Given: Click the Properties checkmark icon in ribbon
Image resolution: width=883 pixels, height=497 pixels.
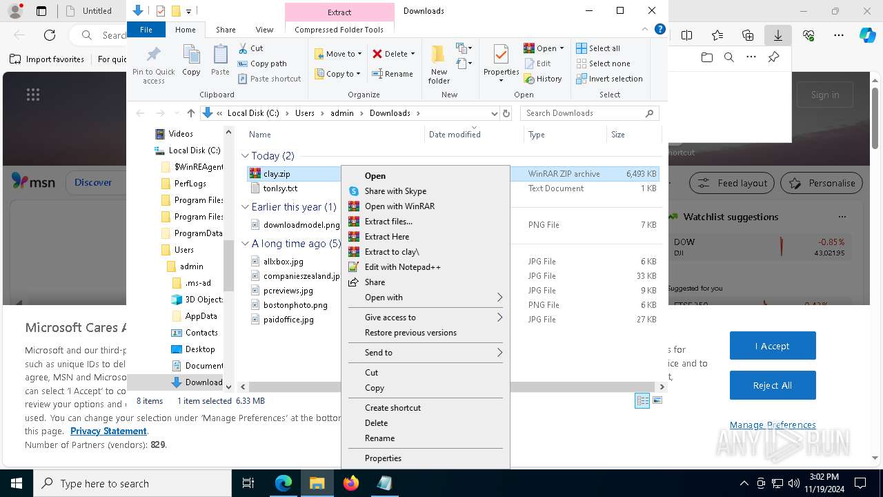Looking at the screenshot, I should click(501, 55).
